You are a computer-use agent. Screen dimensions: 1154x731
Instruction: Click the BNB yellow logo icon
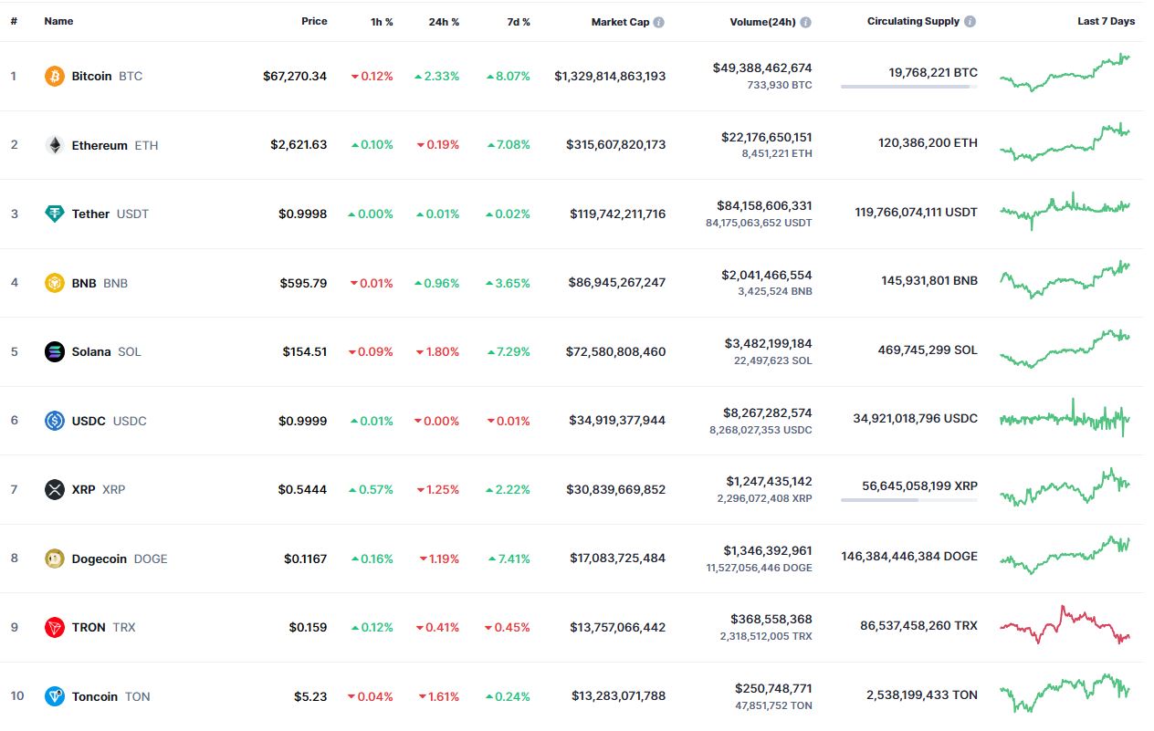55,283
